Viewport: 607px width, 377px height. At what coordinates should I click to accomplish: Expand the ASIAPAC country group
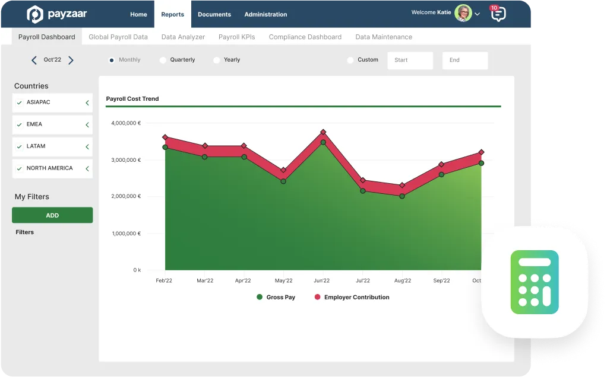tap(86, 103)
